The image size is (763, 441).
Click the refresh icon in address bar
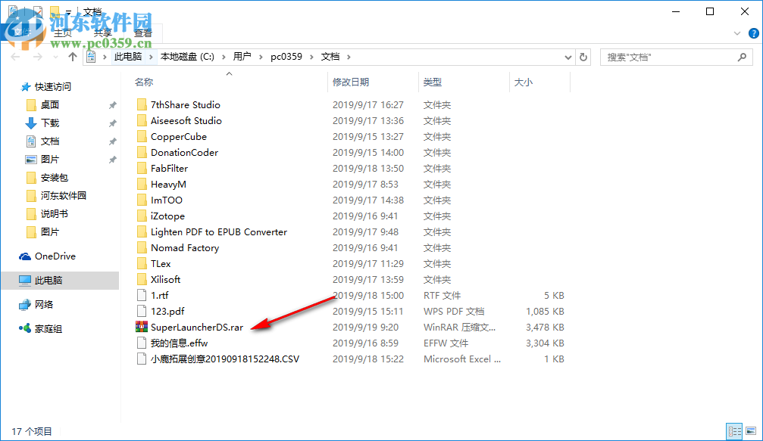click(x=582, y=57)
